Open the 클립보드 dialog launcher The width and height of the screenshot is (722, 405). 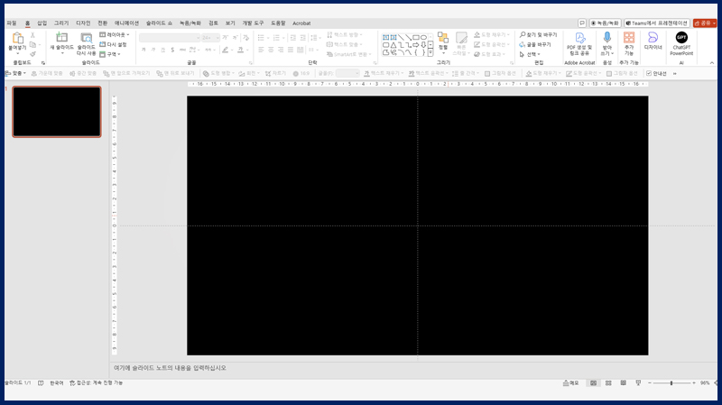[43, 63]
